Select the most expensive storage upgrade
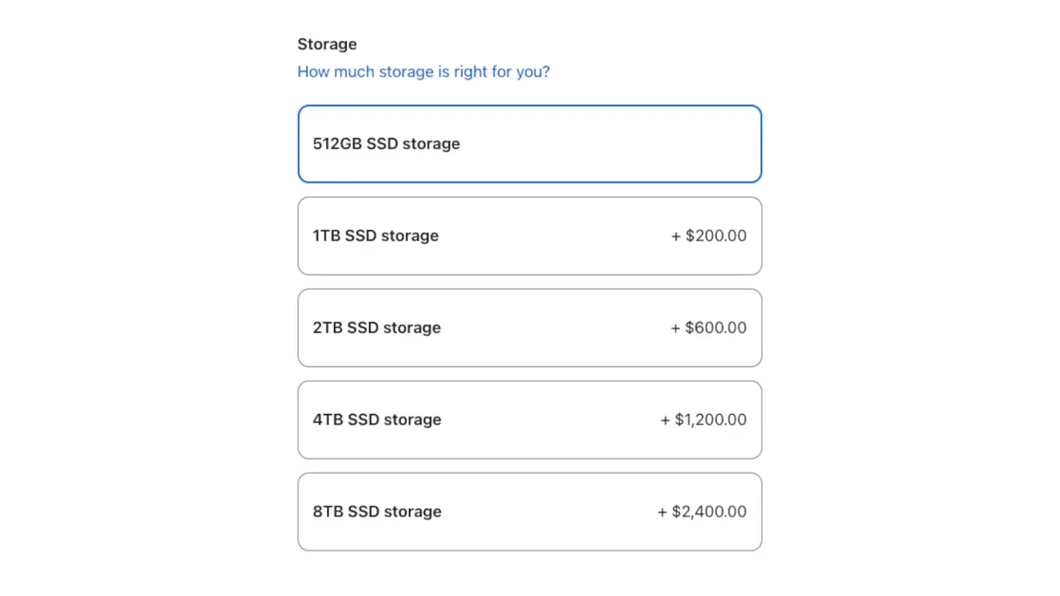This screenshot has width=1060, height=596. (529, 512)
